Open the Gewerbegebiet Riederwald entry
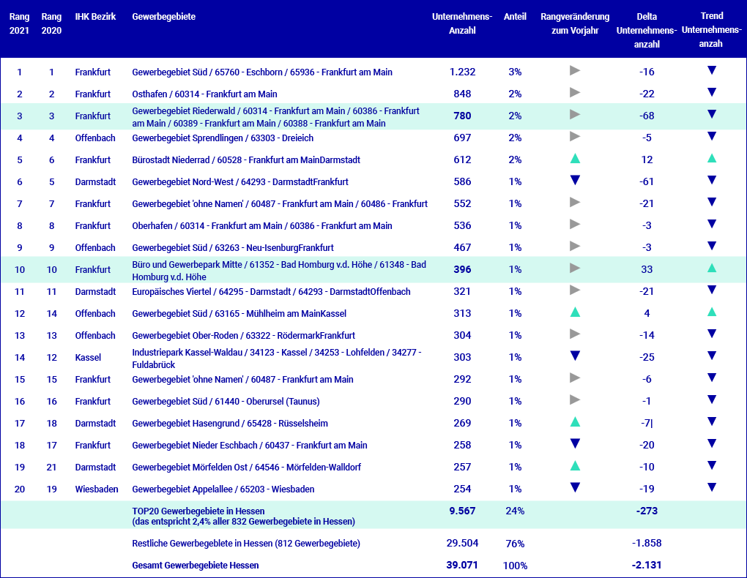The image size is (747, 578). click(x=276, y=117)
